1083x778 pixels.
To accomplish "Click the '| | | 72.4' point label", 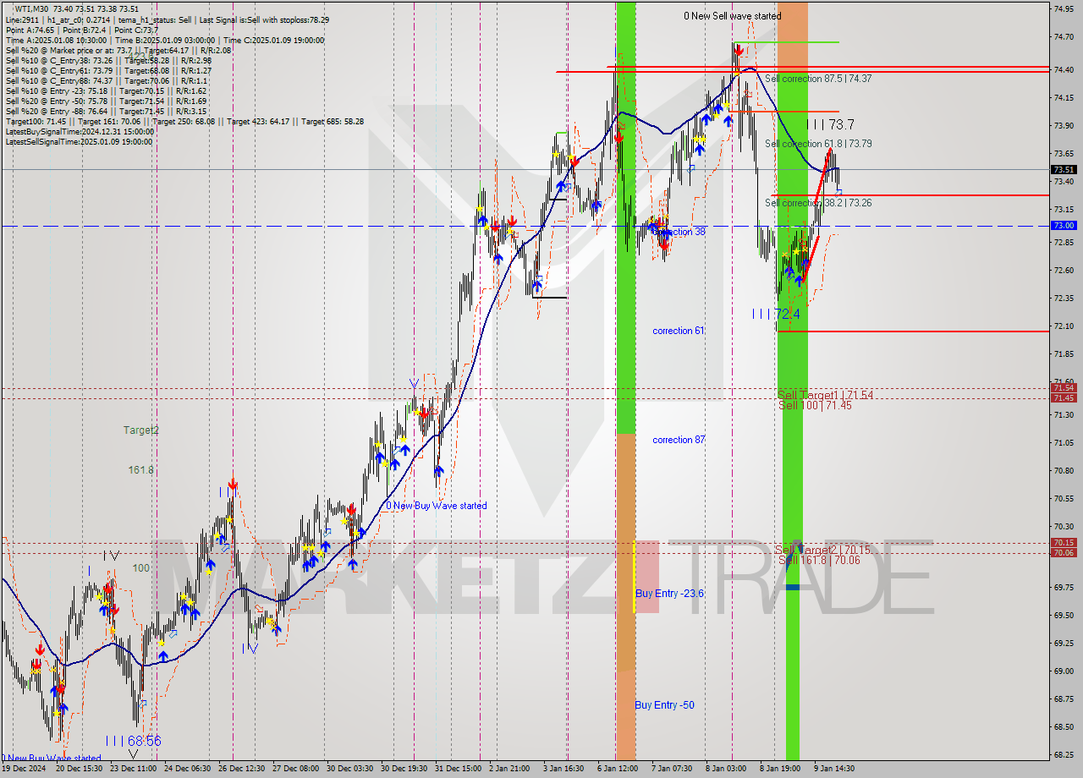I will click(776, 314).
